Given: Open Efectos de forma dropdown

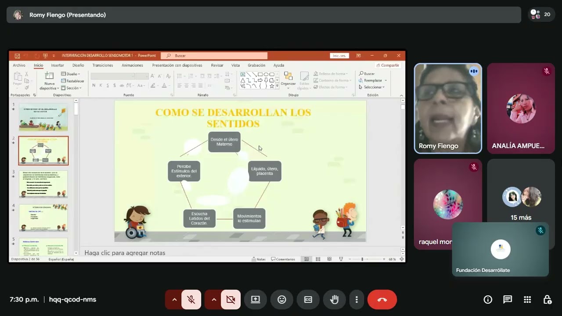Looking at the screenshot, I should [x=330, y=87].
